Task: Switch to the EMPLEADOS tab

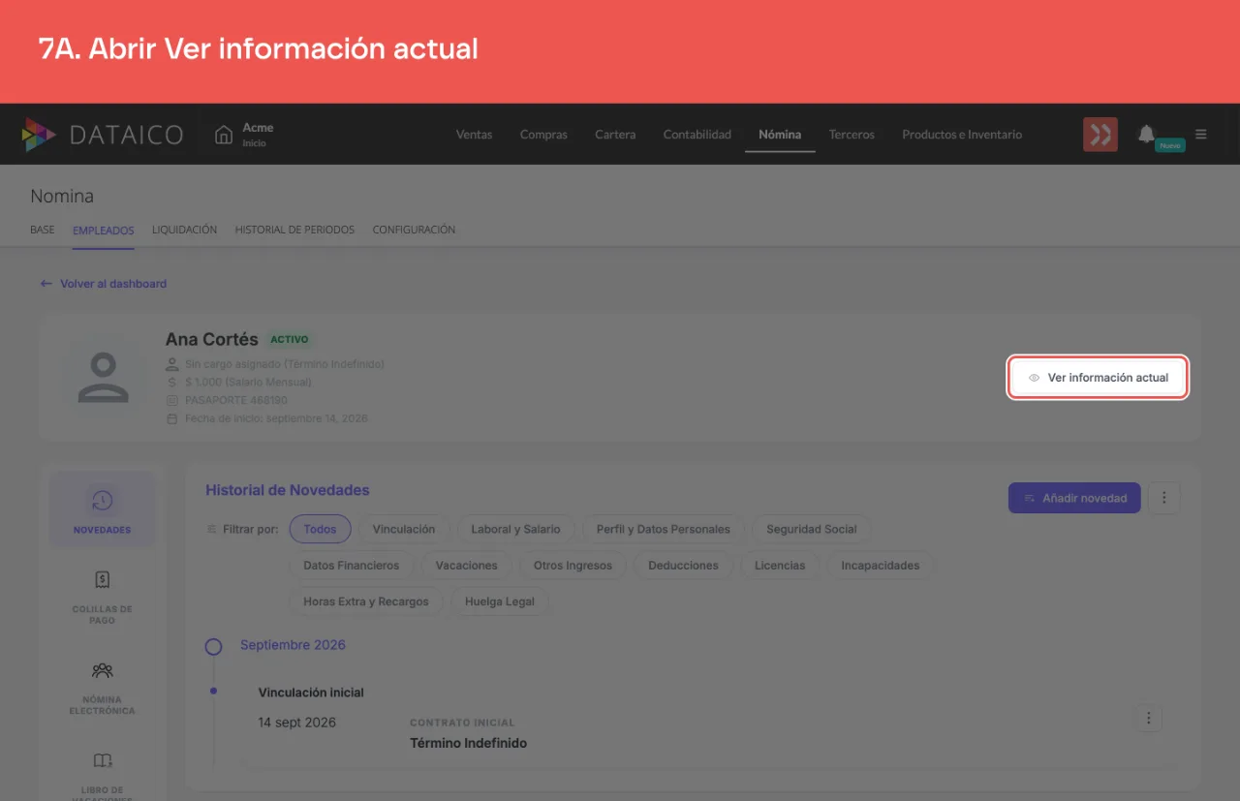Action: click(x=104, y=231)
